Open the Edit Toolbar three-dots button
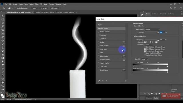The width and height of the screenshot is (183, 103). tap(3, 89)
